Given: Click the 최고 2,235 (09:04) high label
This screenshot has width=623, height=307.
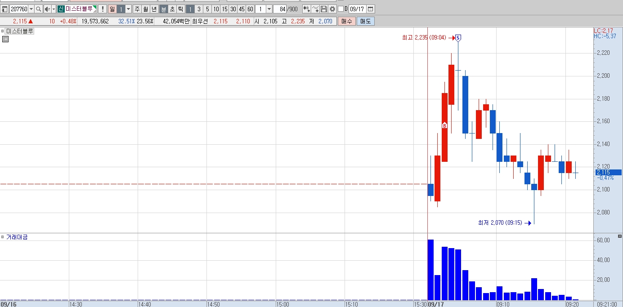Looking at the screenshot, I should click(424, 38).
